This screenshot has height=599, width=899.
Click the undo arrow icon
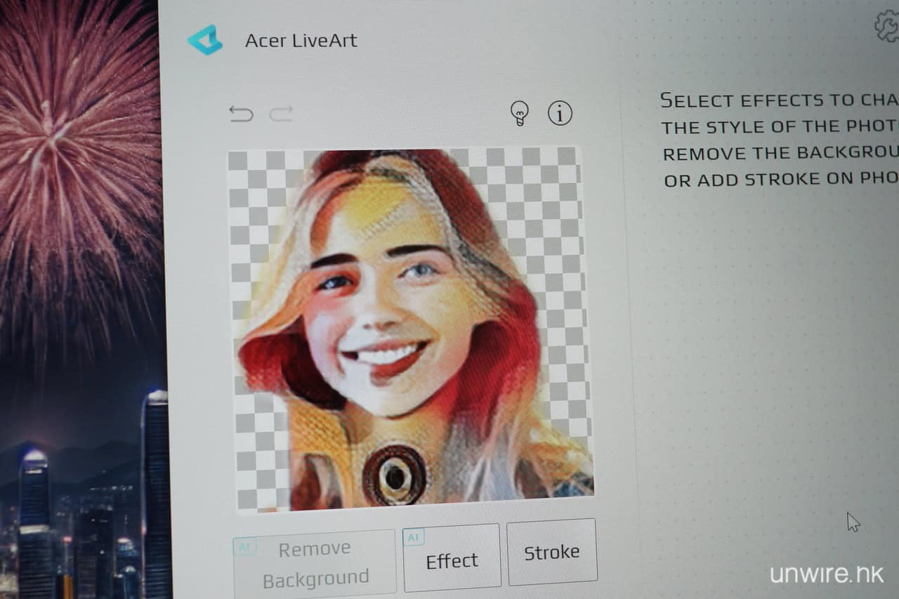(241, 114)
